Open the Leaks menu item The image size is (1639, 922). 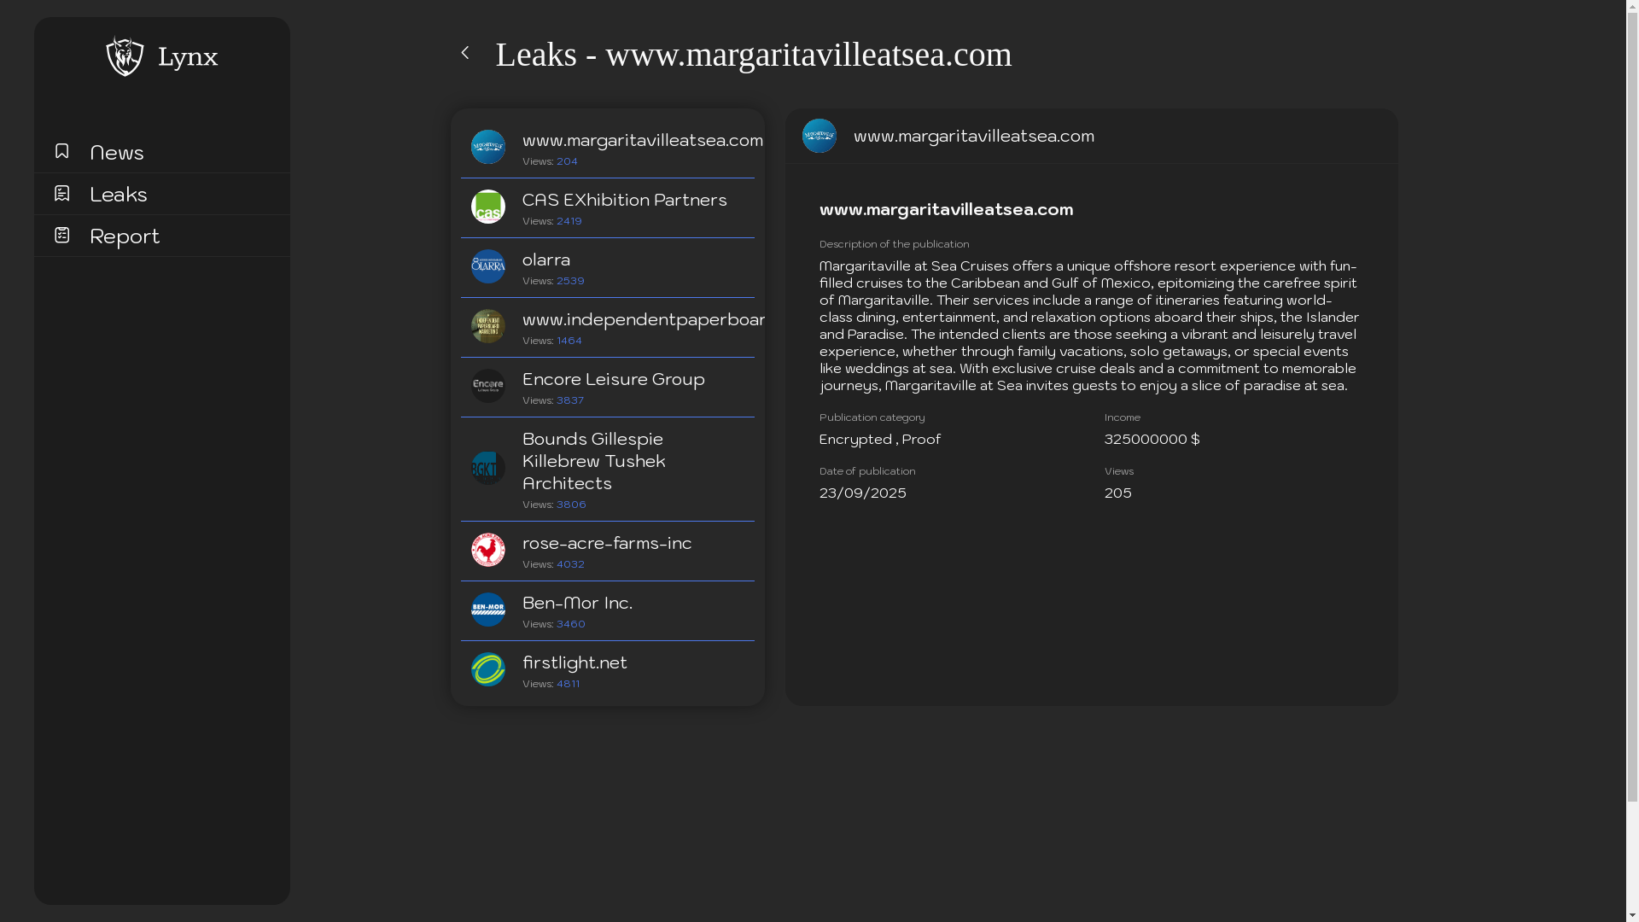(x=119, y=194)
